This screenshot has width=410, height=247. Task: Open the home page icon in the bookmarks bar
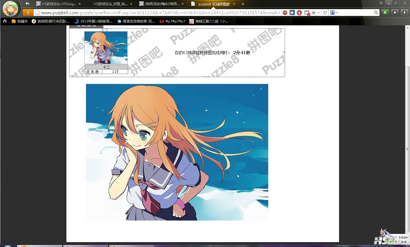5,21
